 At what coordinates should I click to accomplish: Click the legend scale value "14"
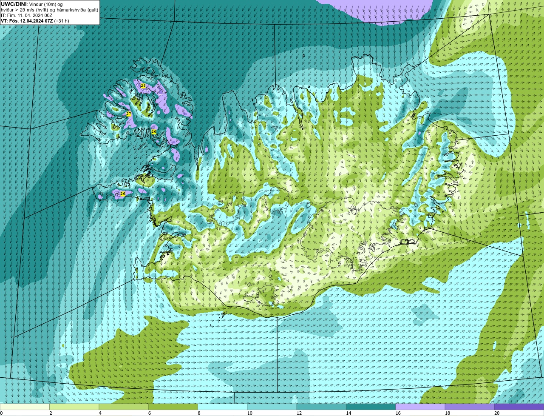click(348, 413)
